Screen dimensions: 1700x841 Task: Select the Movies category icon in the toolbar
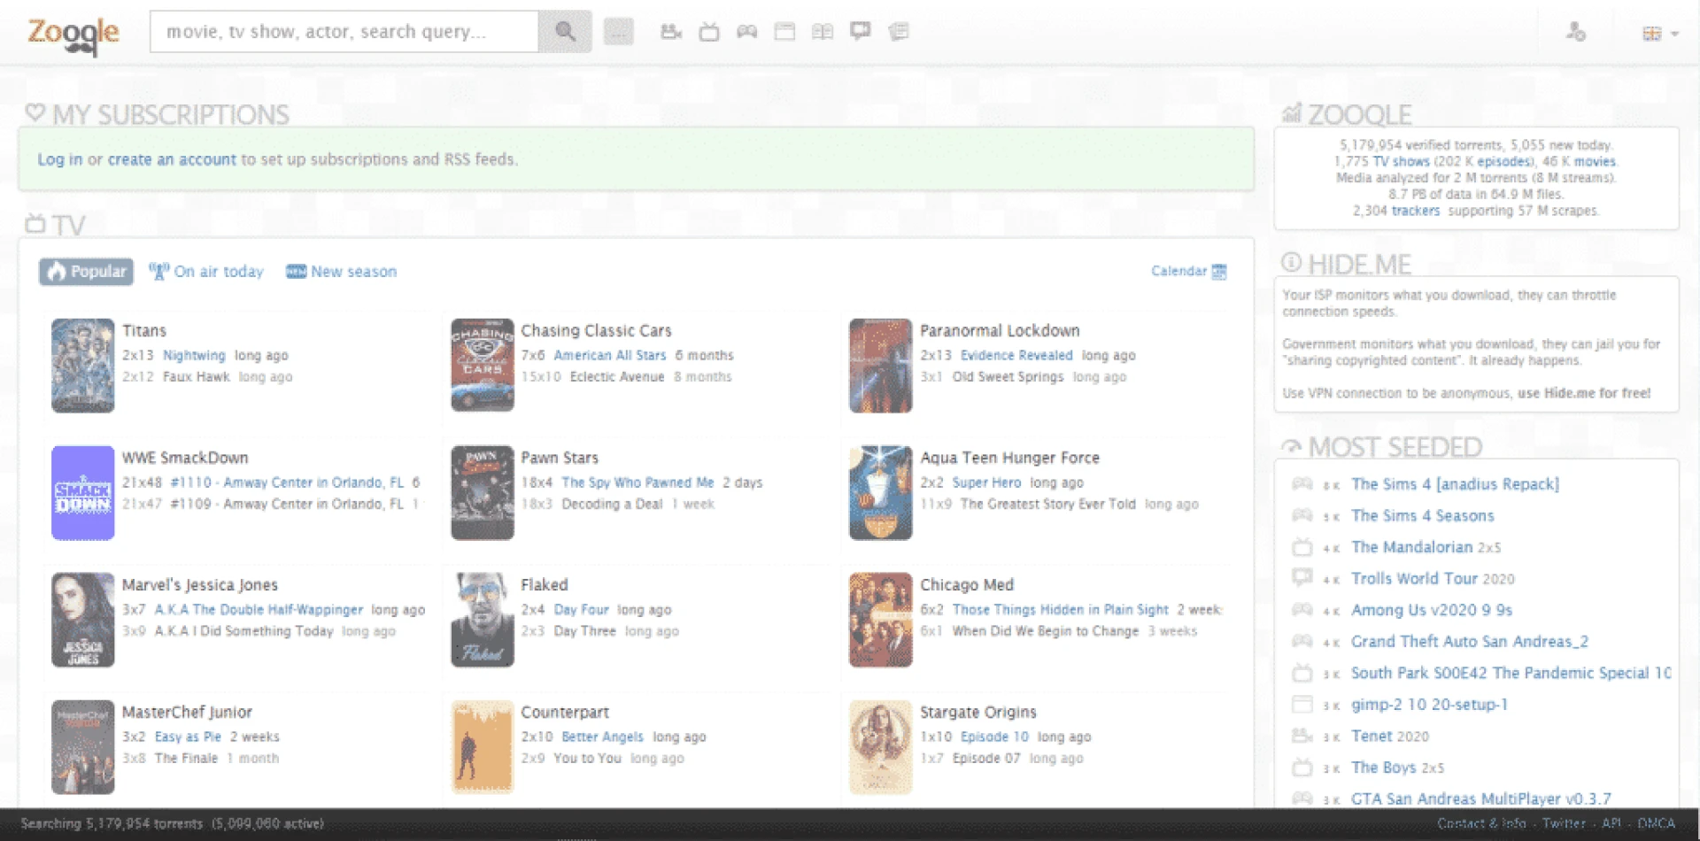tap(671, 31)
